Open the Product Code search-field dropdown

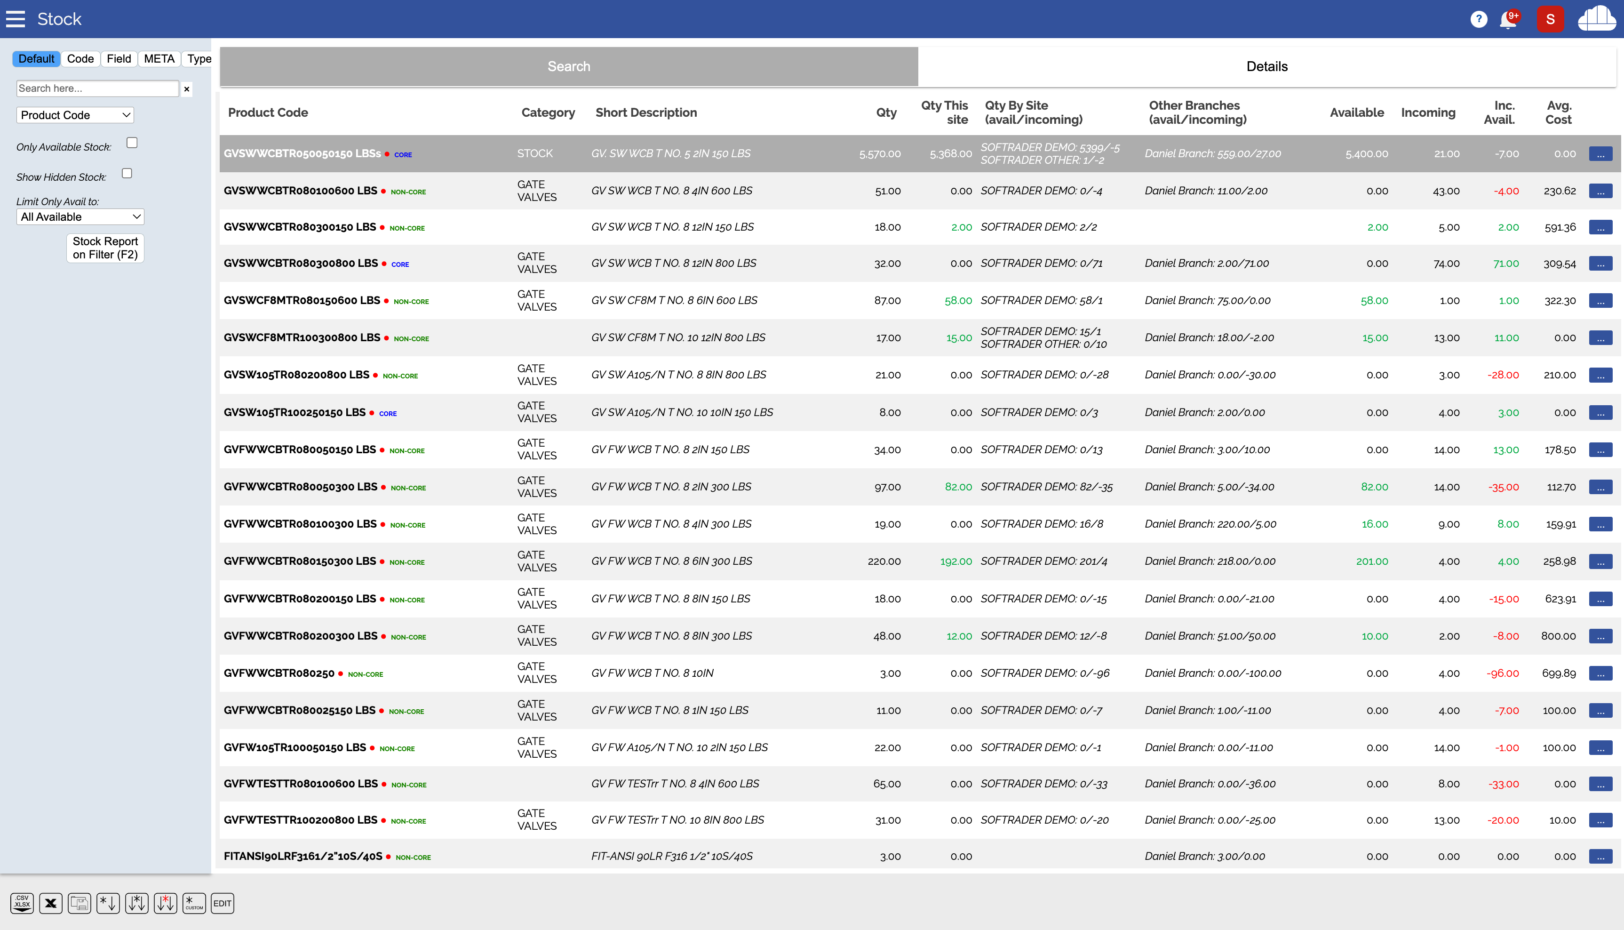[x=75, y=115]
